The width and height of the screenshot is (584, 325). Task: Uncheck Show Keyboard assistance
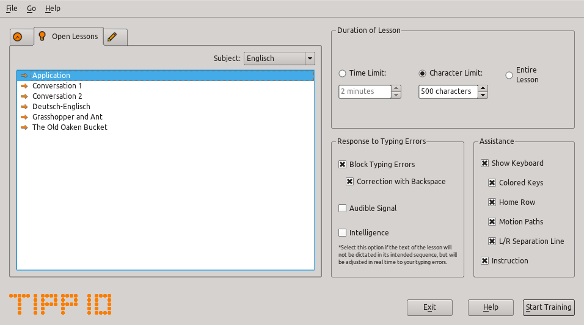485,163
